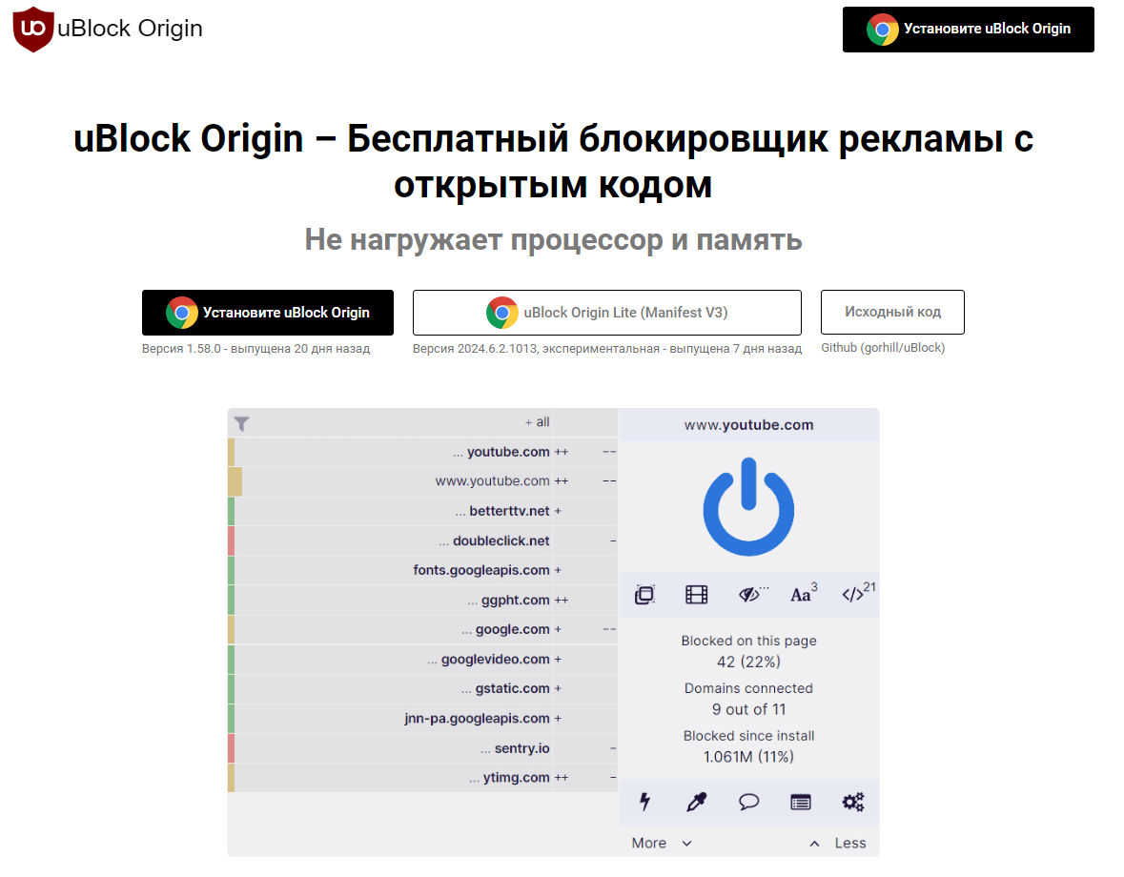The image size is (1124, 877).
Task: Toggle the block remote fonts Aa icon
Action: [x=802, y=594]
